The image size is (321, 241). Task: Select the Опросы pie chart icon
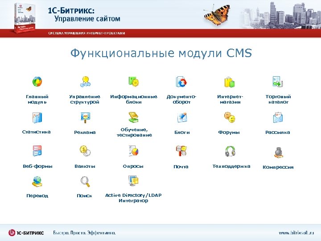pyautogui.click(x=133, y=151)
